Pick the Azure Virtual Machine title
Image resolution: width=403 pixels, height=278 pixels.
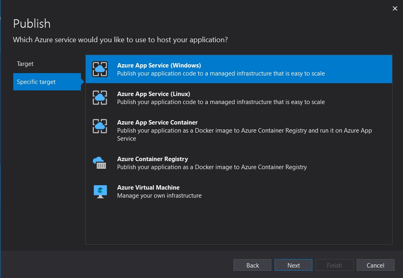pos(148,188)
